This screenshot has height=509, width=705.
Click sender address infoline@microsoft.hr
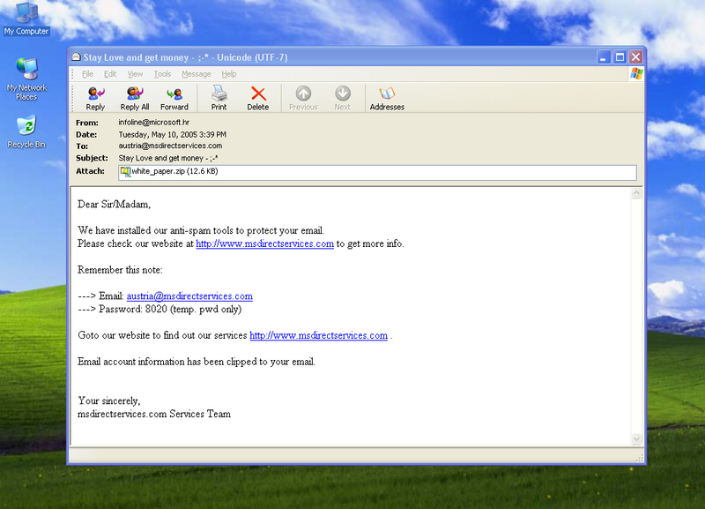153,123
